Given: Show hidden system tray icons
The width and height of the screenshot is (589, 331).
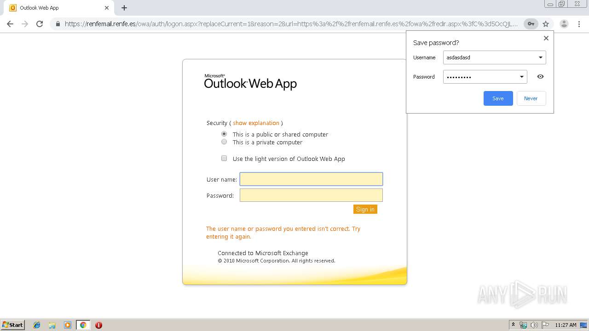Looking at the screenshot, I should pos(513,325).
